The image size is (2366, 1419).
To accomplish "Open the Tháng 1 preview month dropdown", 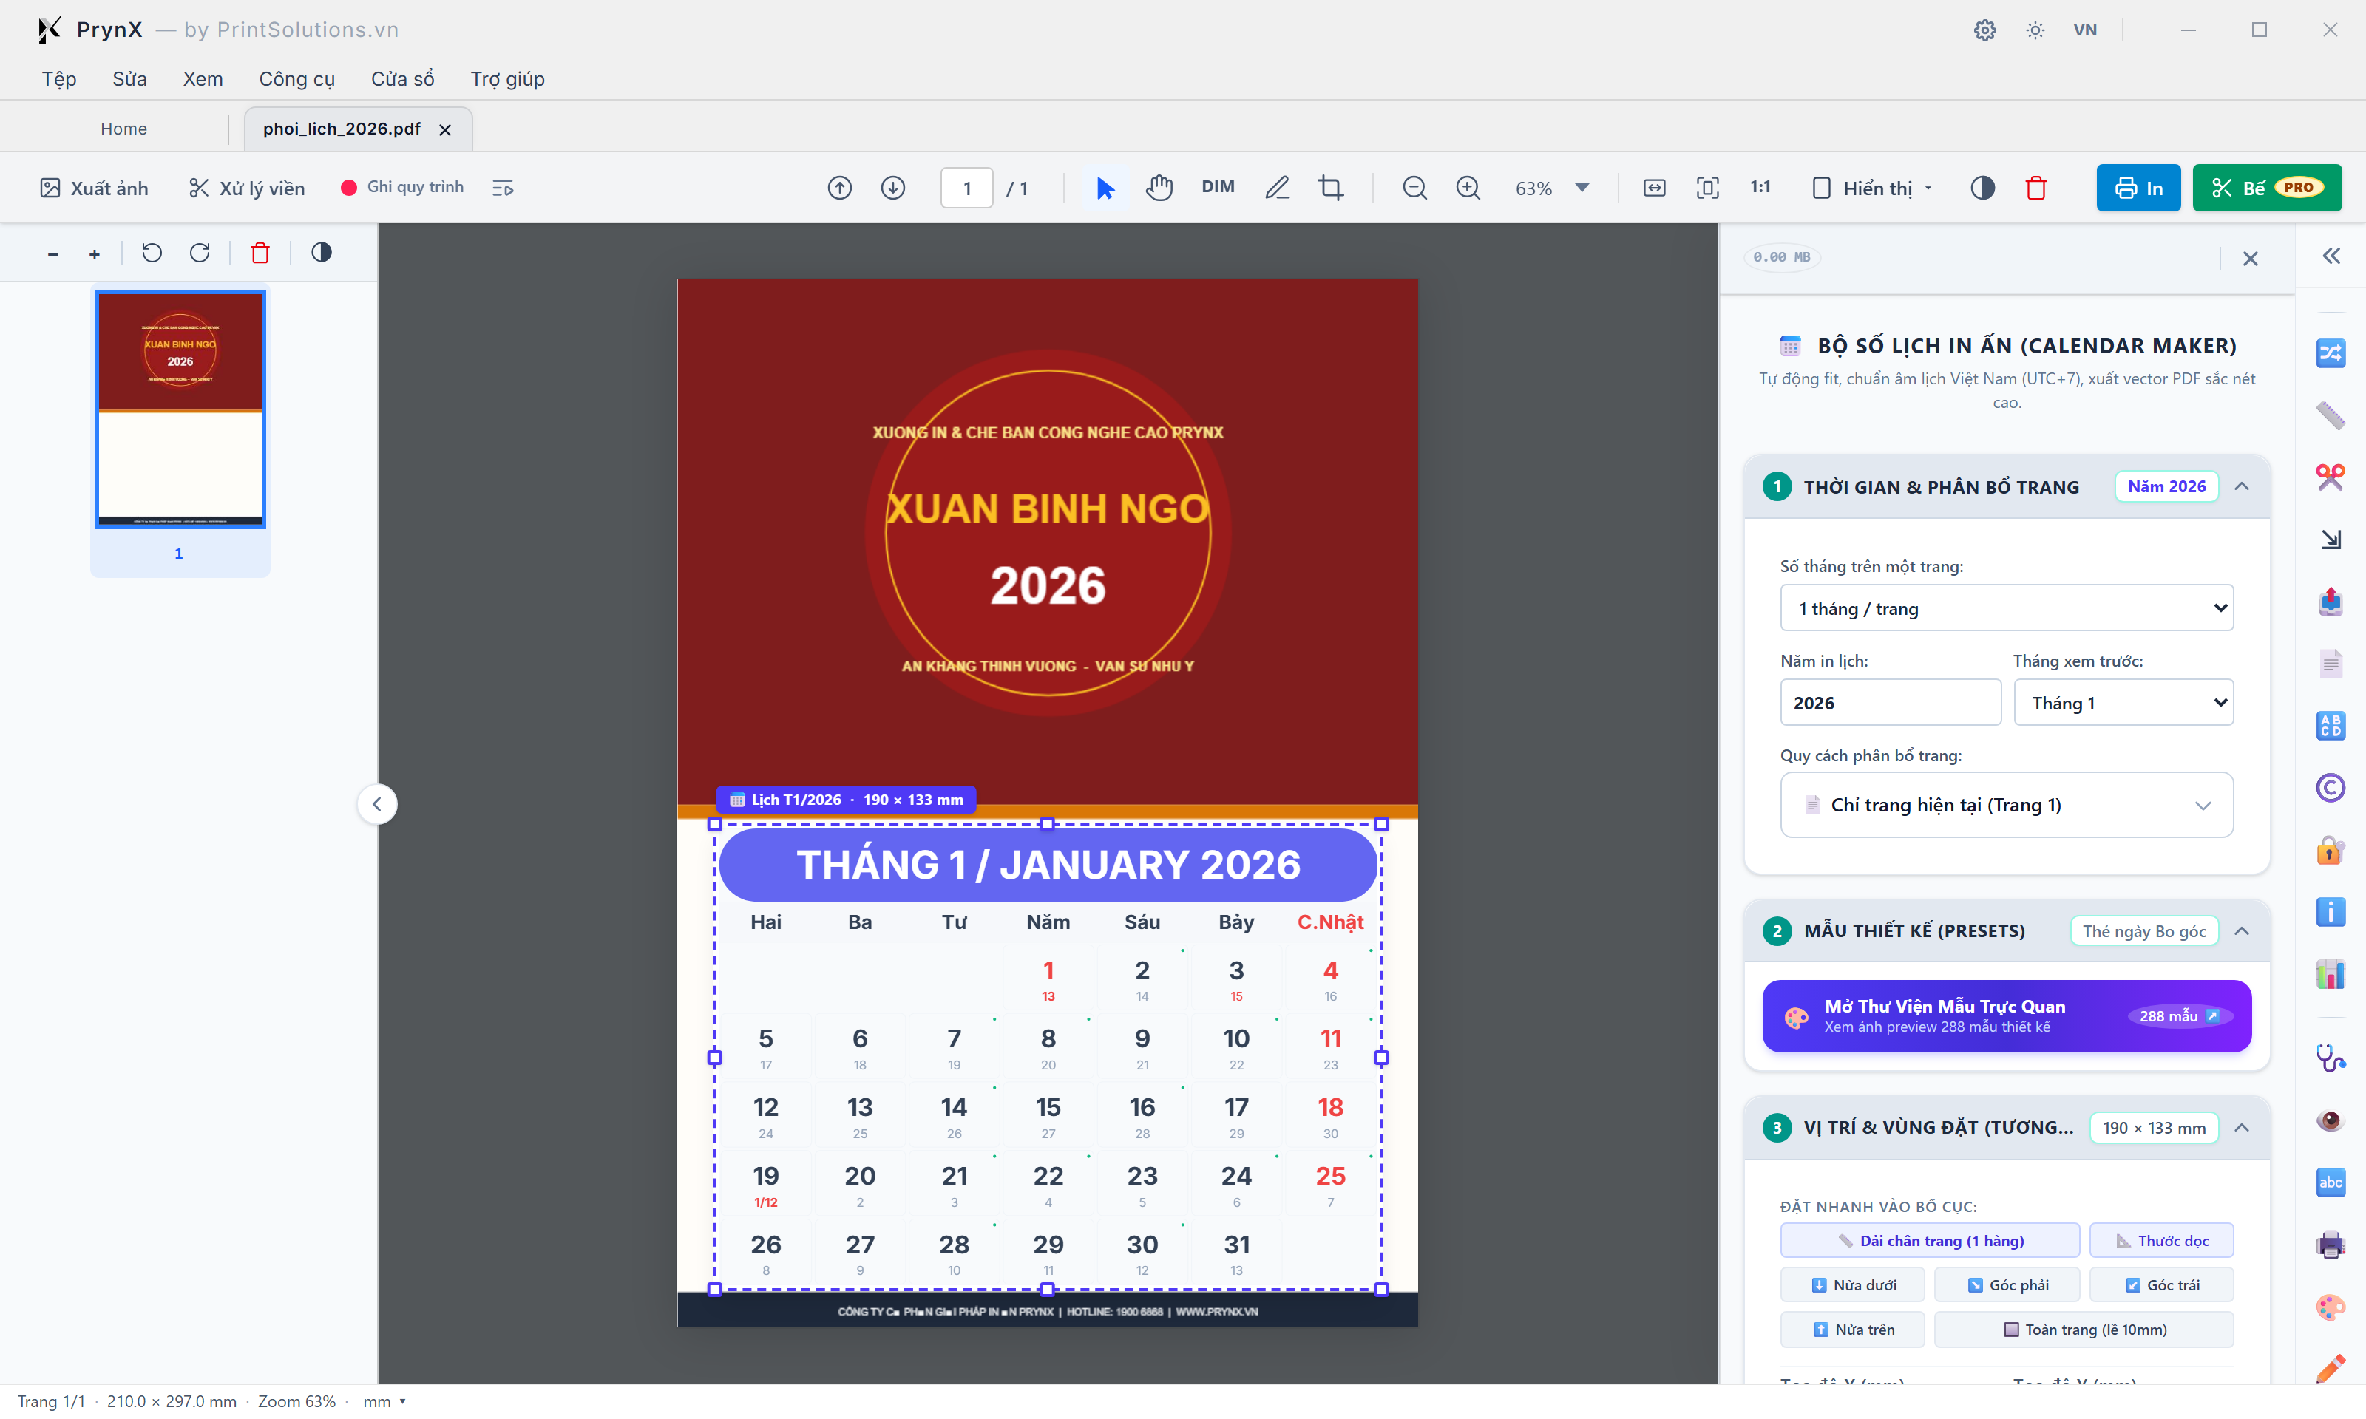I will coord(2123,703).
